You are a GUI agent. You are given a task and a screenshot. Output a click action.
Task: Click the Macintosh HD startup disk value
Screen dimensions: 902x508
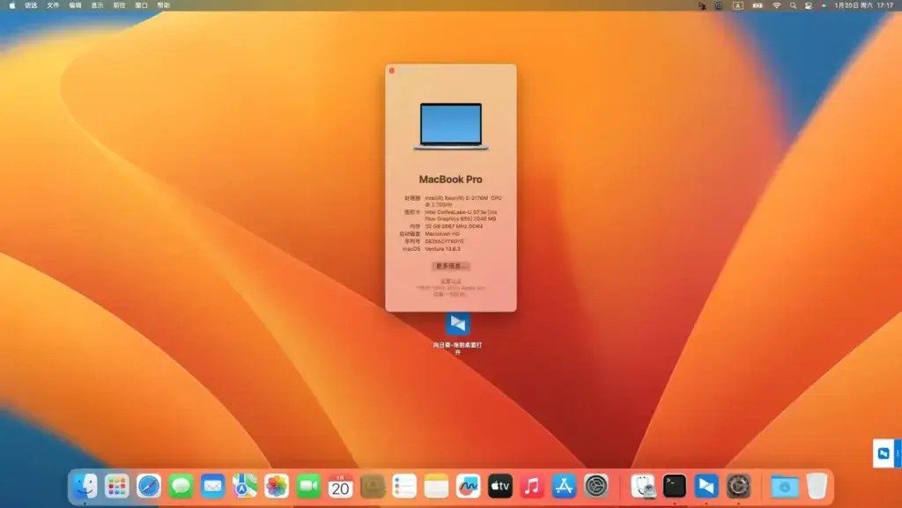[442, 234]
